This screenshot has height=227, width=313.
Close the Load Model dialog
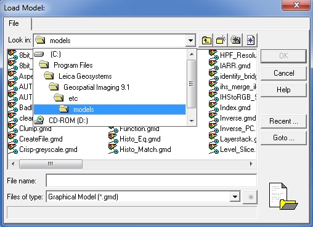pos(296,5)
